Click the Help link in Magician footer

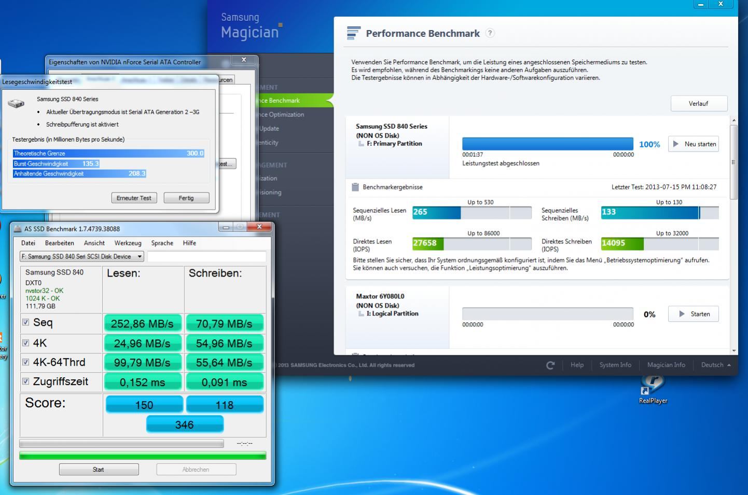pos(577,365)
